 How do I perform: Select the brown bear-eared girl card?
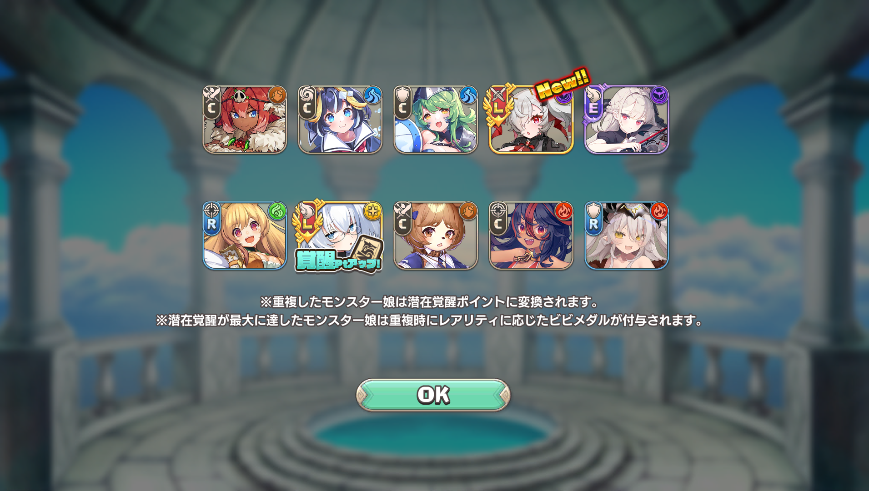[436, 235]
